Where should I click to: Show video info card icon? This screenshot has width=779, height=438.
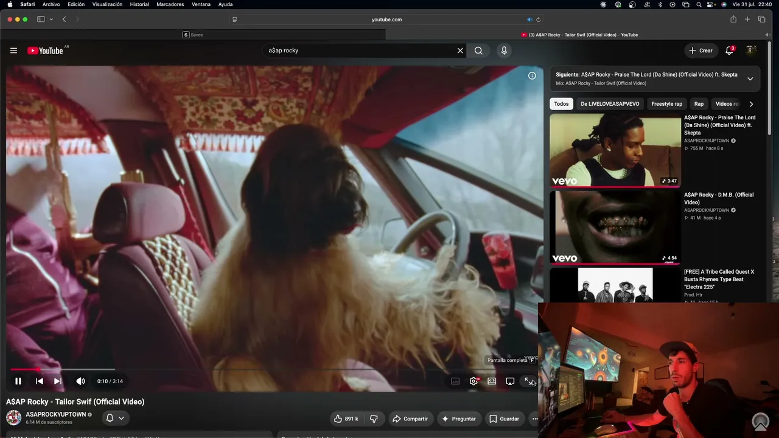532,76
